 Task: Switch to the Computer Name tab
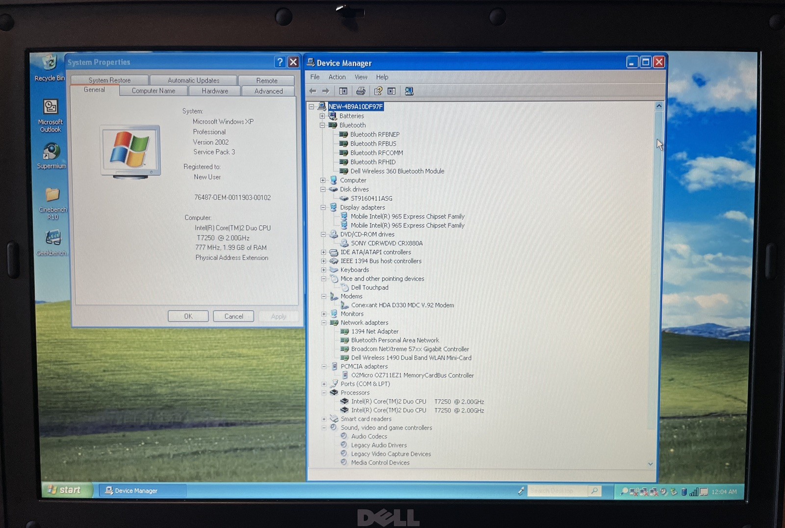point(154,91)
